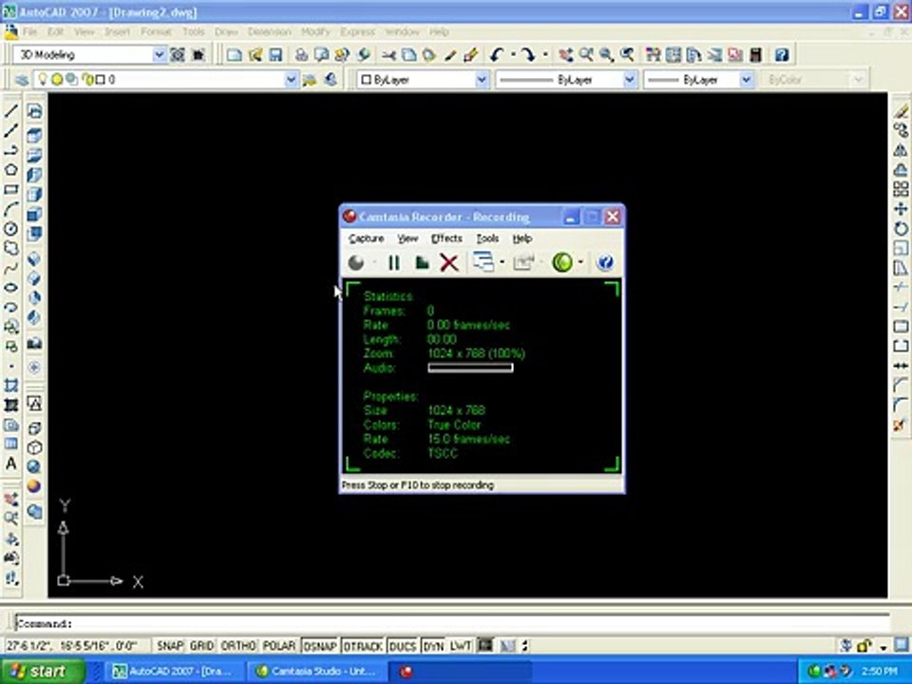Toggle SNAP mode in status bar

(170, 646)
